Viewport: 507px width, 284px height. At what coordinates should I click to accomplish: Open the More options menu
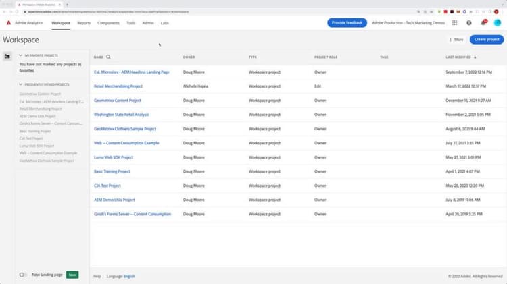point(456,40)
